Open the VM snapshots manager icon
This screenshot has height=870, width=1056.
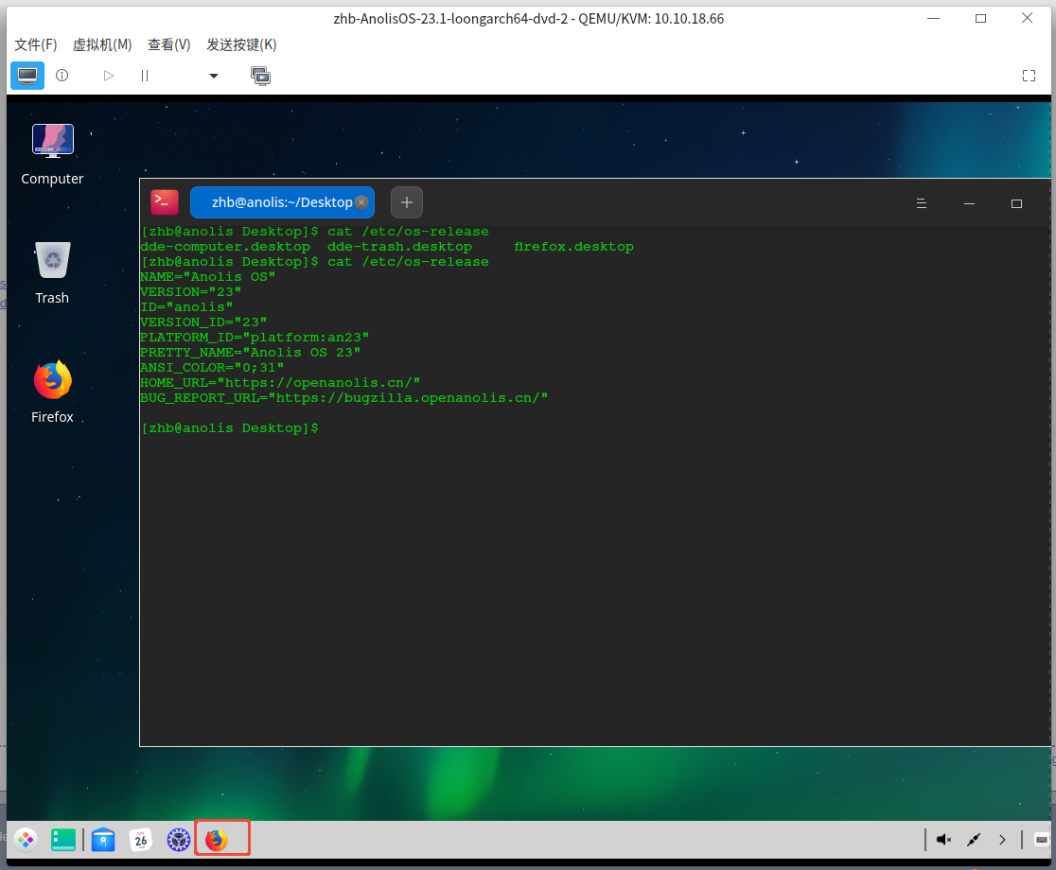(x=260, y=76)
